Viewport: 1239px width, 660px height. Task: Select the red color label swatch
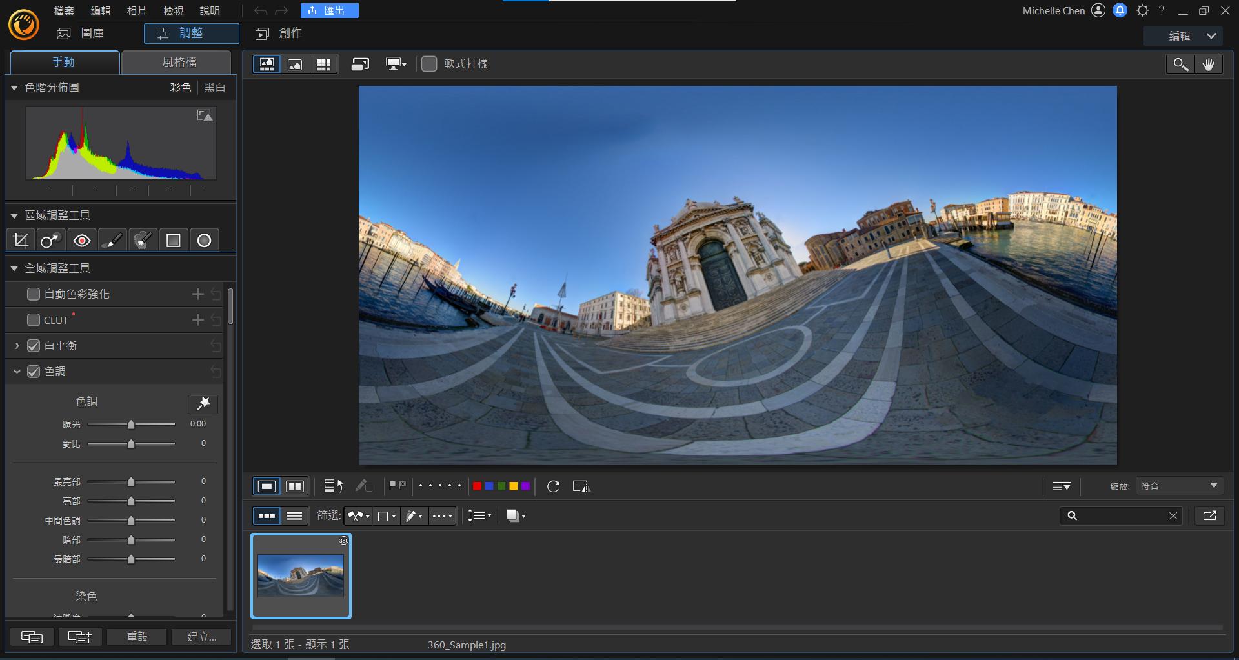click(477, 486)
